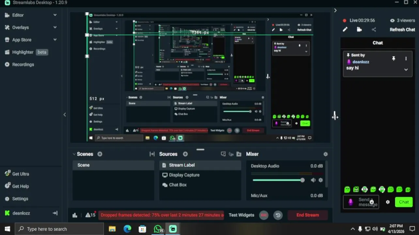This screenshot has width=419, height=235.
Task: Collapse the left sidebar arrow
Action: point(65,115)
